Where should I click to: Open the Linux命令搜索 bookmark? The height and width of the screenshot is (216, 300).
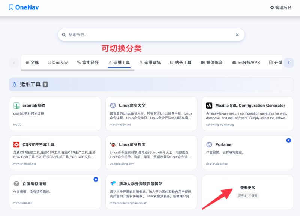click(151, 153)
